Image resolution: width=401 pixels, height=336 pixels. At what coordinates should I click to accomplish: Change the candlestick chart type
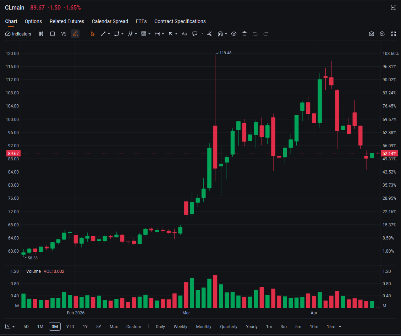(x=41, y=34)
